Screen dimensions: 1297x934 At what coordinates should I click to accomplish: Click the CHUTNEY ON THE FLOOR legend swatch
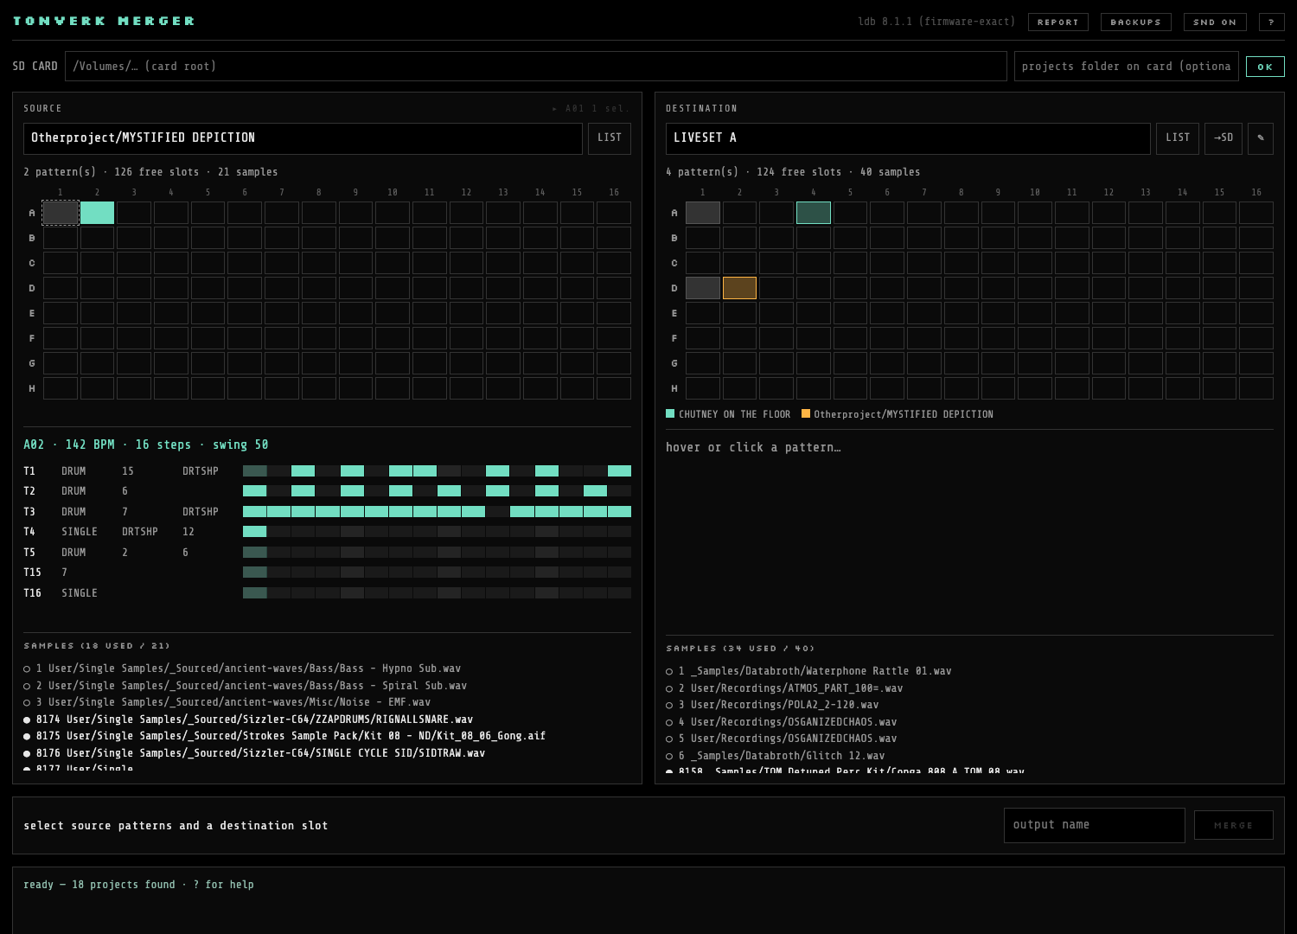click(x=670, y=414)
